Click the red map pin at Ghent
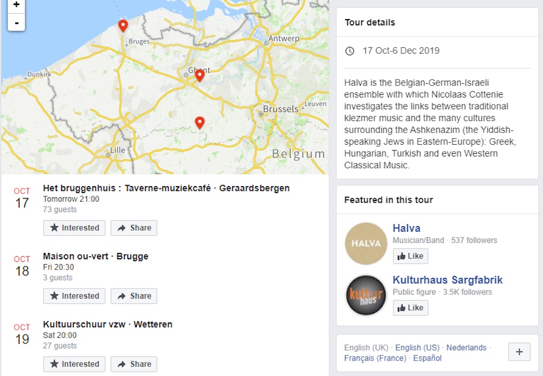 point(199,75)
